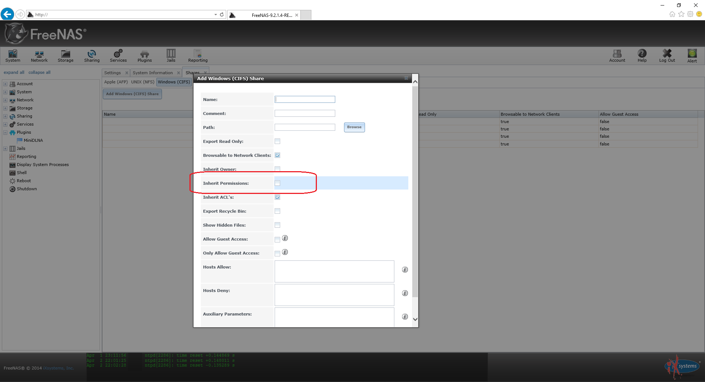
Task: Toggle Inherit Owner checkbox
Action: (277, 169)
